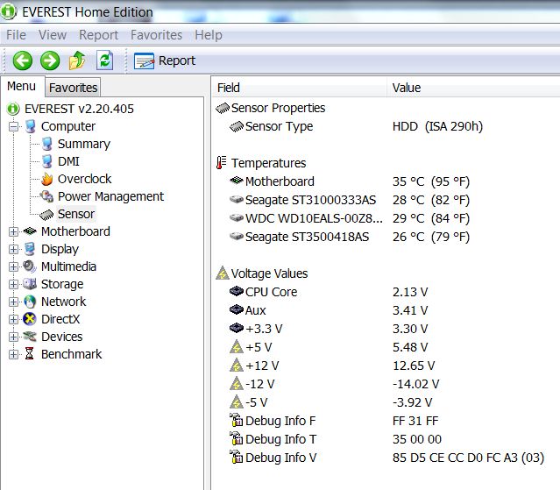Open the Power Management page
The height and width of the screenshot is (490, 560).
pyautogui.click(x=110, y=196)
